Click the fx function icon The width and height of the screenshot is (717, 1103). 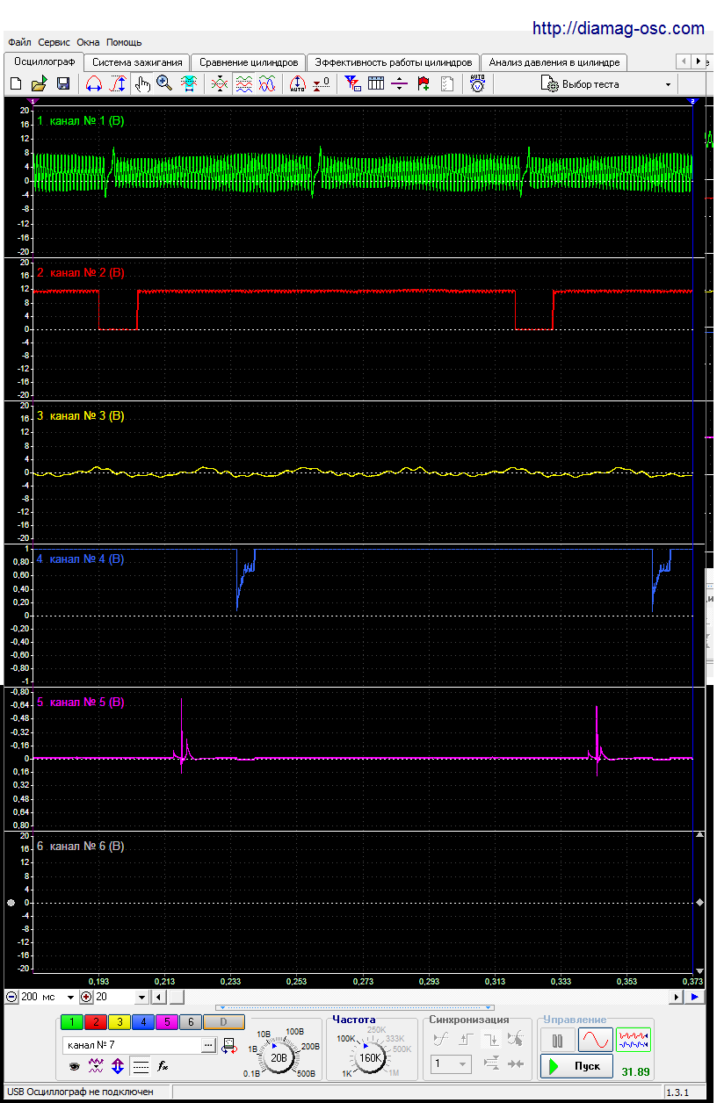pos(163,1067)
